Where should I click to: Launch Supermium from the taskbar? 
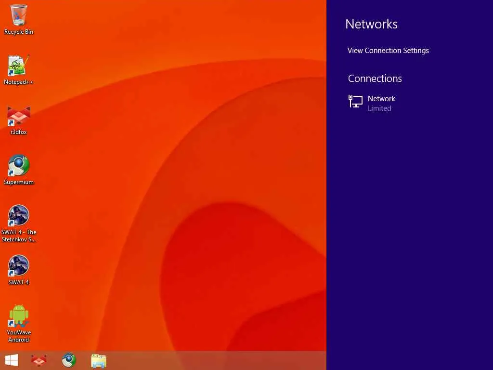(69, 360)
